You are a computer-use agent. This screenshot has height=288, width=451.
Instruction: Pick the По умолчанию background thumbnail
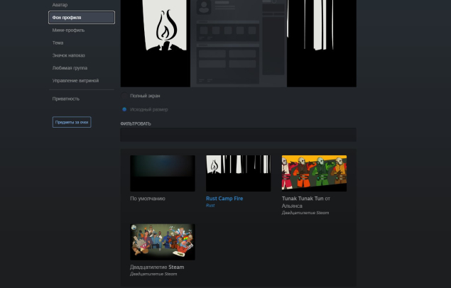click(162, 173)
